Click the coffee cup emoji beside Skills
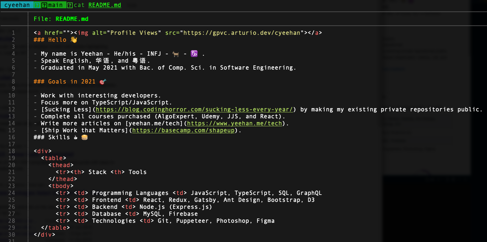This screenshot has width=487, height=242. click(x=75, y=137)
